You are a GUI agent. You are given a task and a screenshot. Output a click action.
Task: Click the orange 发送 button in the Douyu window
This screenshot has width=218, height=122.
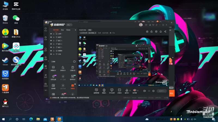[x=172, y=93]
